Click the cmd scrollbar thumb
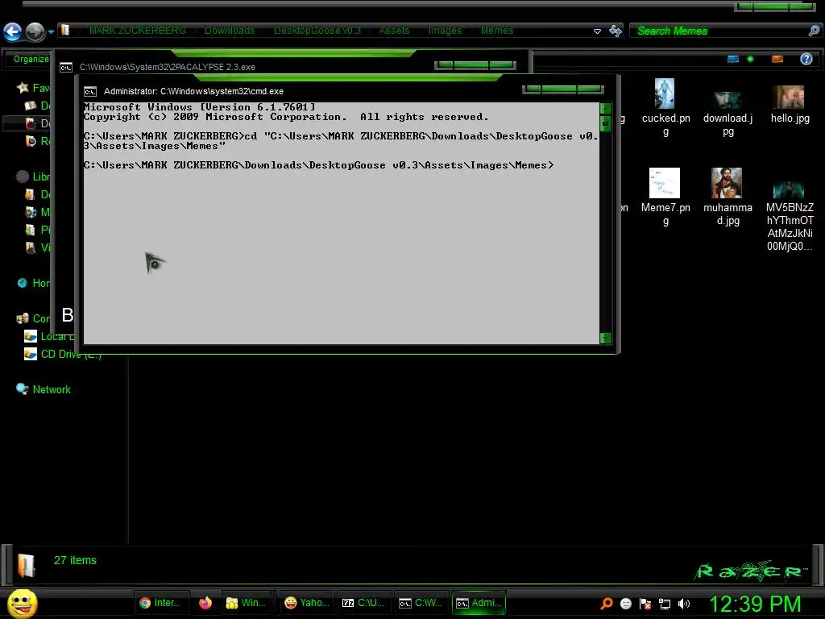 point(606,123)
